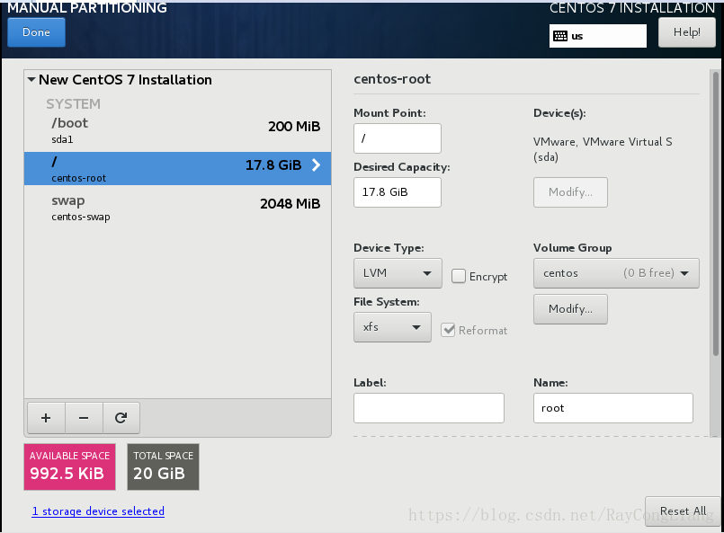Click the vertical scrollbar of details panel
Screen dimensions: 724x533
(x=715, y=214)
